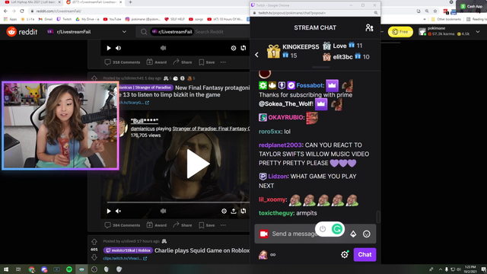
Task: Click the Lidzon username in chat
Action: click(x=278, y=177)
